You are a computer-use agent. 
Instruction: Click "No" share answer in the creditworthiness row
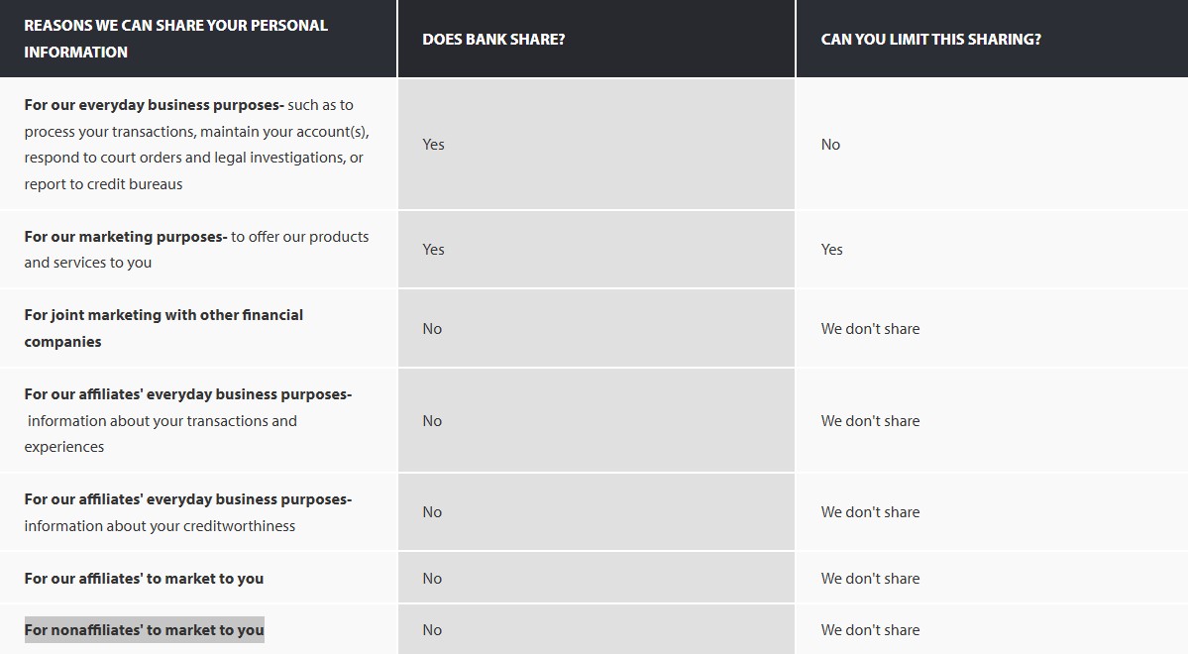[x=432, y=512]
